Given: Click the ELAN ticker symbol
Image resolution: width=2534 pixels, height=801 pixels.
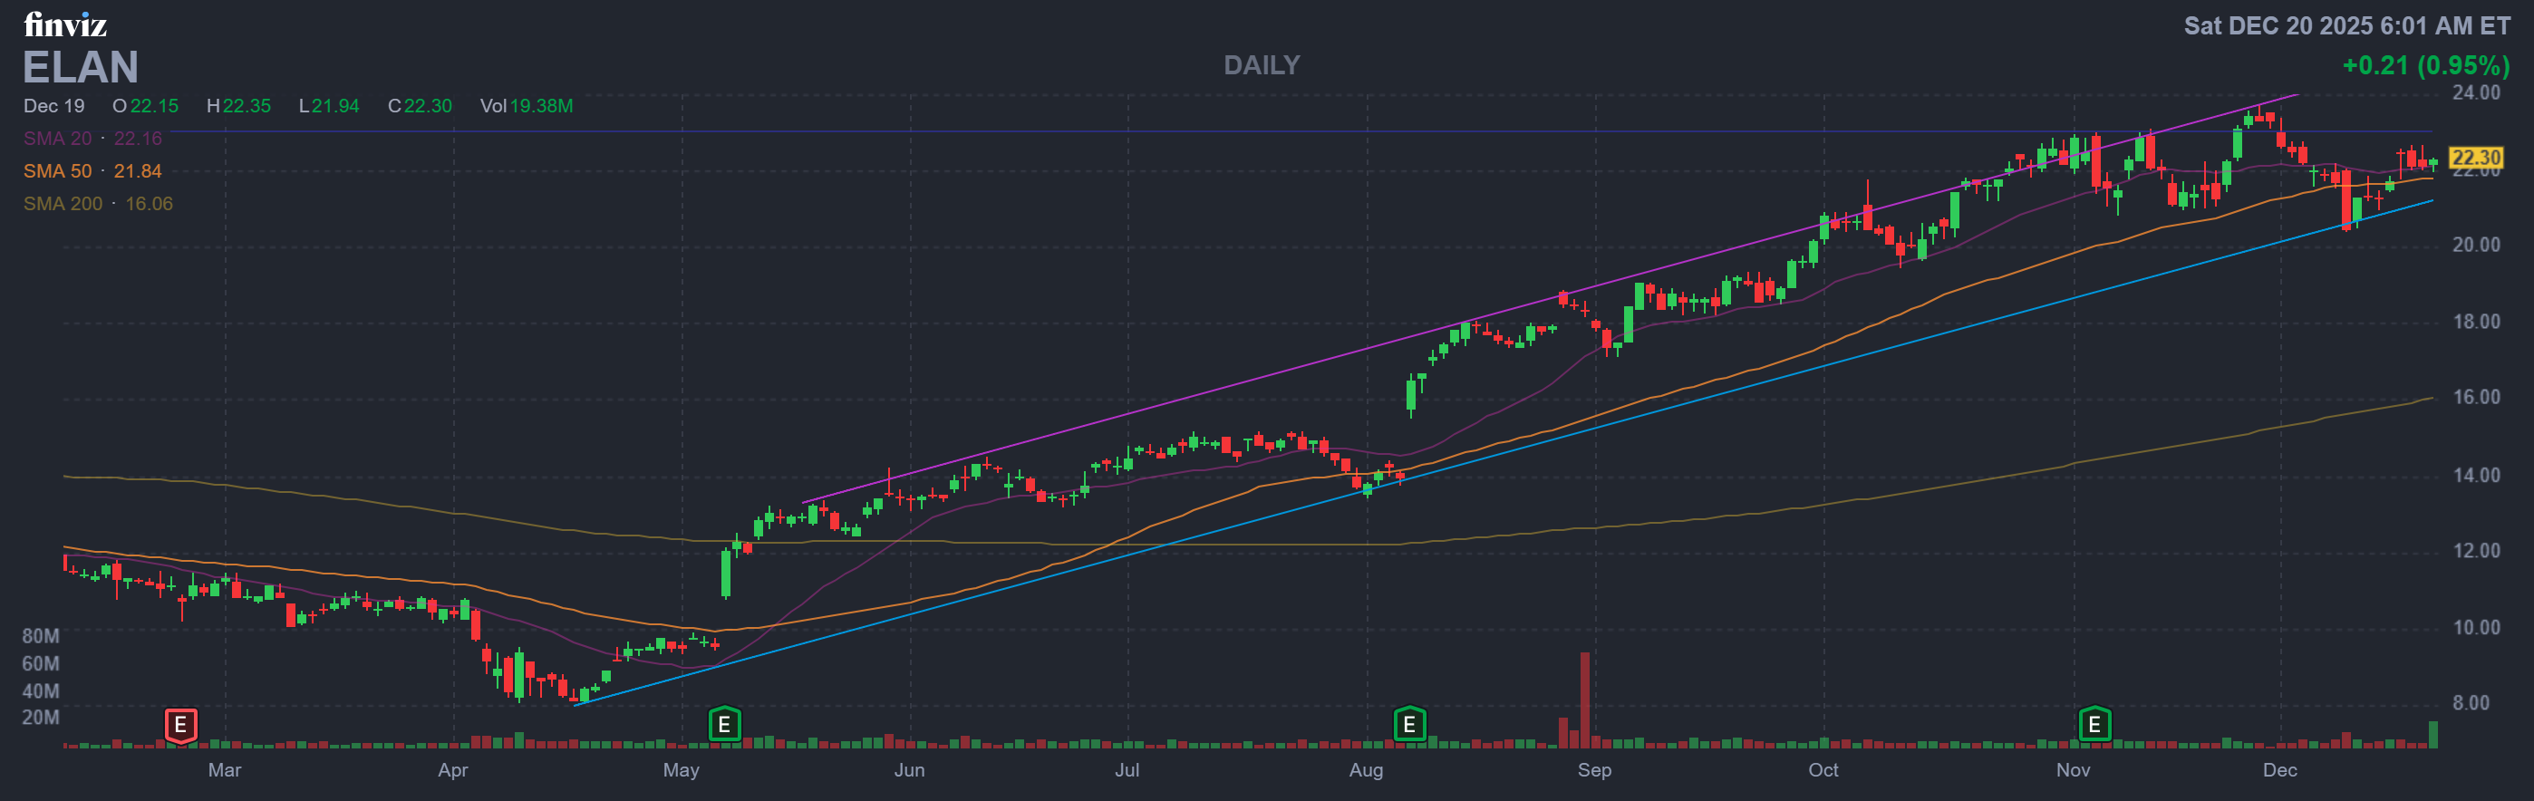Looking at the screenshot, I should pyautogui.click(x=81, y=67).
